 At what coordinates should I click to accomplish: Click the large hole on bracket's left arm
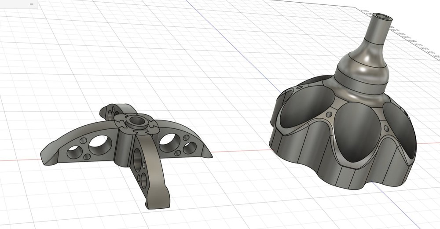coord(100,142)
